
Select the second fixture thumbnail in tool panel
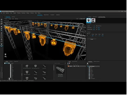point(93,20)
